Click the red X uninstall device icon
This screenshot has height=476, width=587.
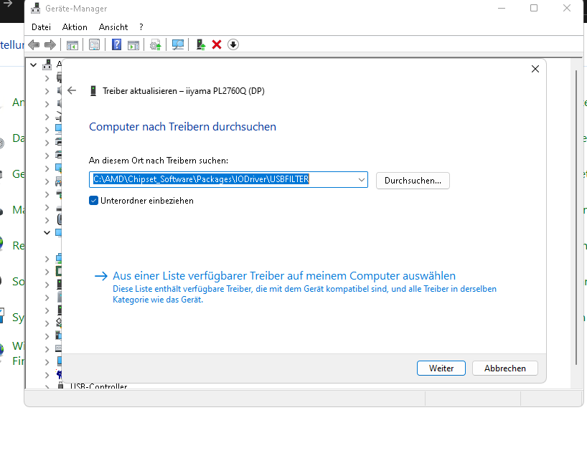217,45
